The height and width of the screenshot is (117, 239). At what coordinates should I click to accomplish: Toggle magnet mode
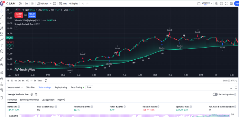(x=2, y=72)
